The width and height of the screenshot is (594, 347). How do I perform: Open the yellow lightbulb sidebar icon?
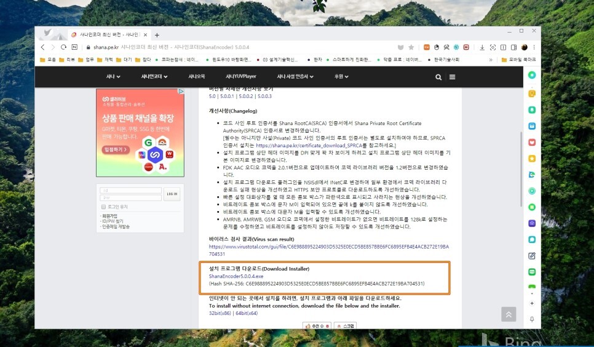[x=532, y=94]
